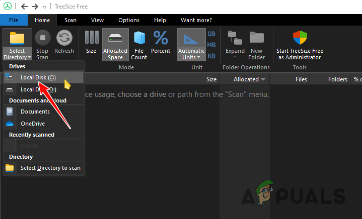Image resolution: width=362 pixels, height=219 pixels.
Task: Sort by the Size column header
Action: click(194, 79)
